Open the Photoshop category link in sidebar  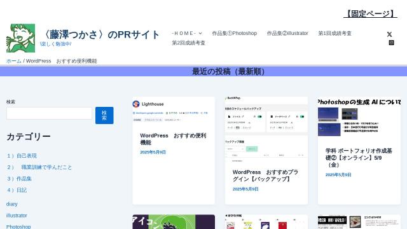click(x=18, y=226)
